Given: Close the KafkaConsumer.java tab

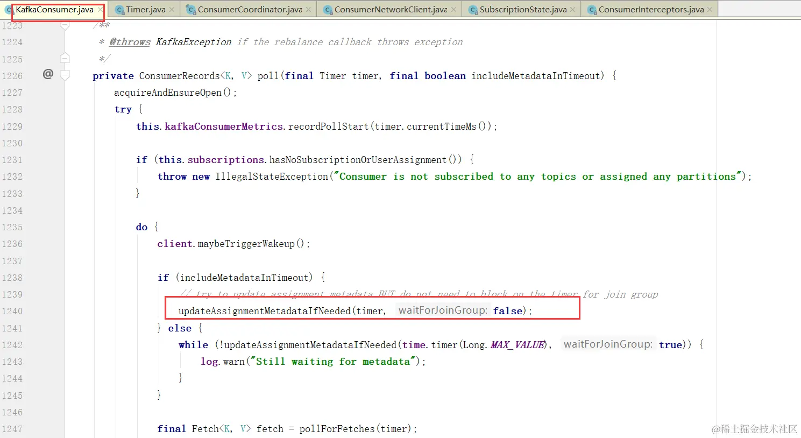Looking at the screenshot, I should point(100,10).
